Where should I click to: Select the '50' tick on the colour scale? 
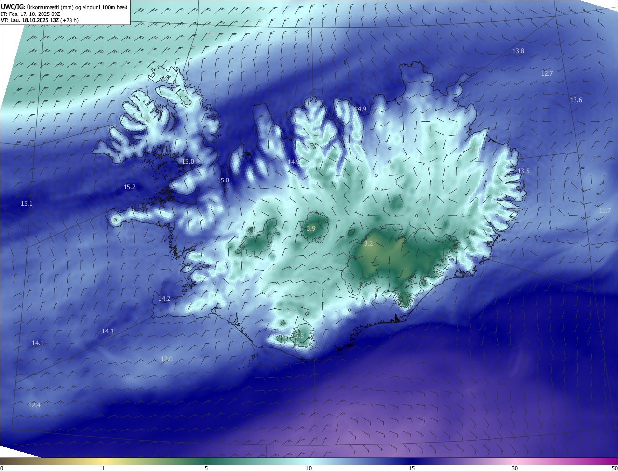coord(614,468)
